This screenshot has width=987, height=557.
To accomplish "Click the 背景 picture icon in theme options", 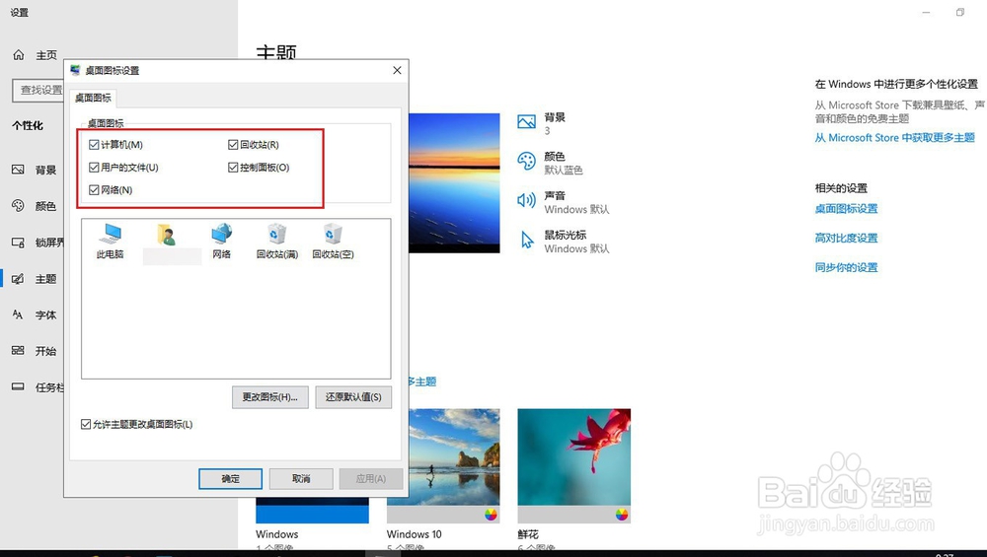I will coord(526,121).
